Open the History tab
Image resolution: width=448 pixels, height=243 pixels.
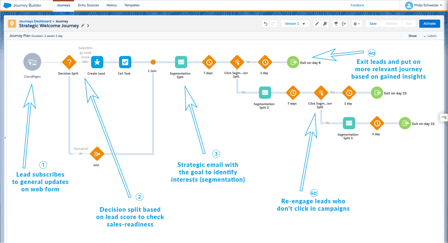pos(112,6)
